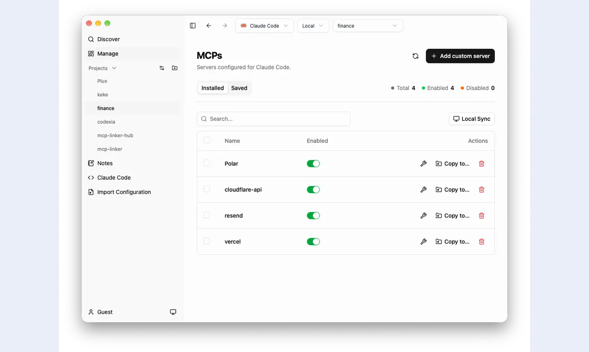Open configuration wrench for Polar

click(423, 163)
